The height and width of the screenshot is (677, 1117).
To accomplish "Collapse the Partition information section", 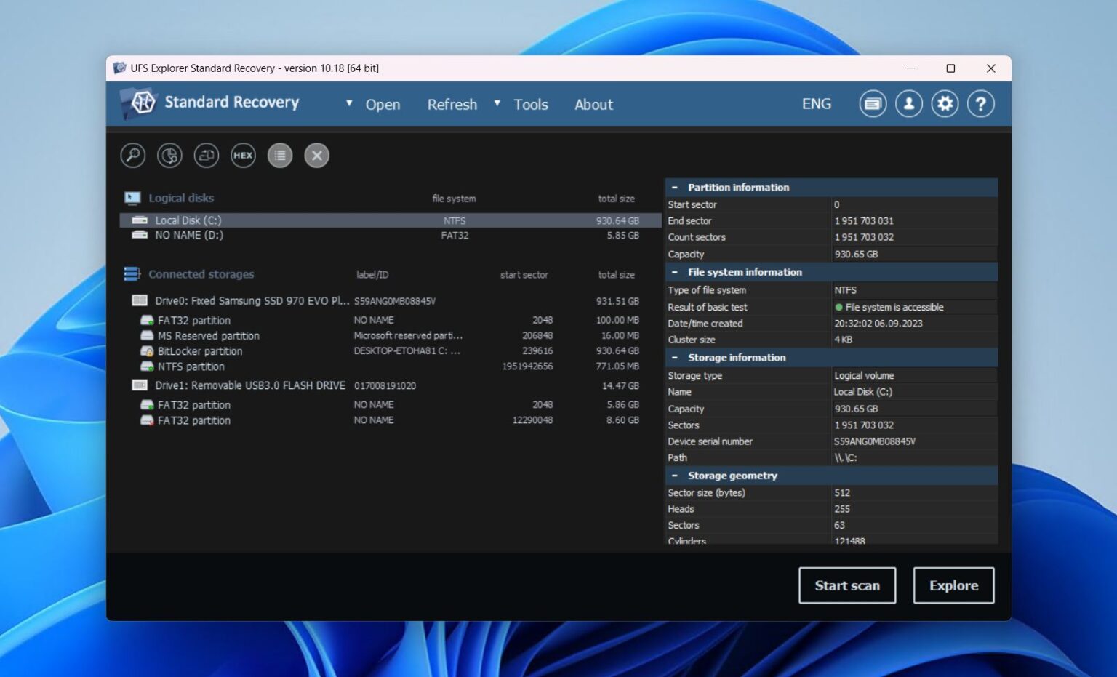I will pos(674,188).
